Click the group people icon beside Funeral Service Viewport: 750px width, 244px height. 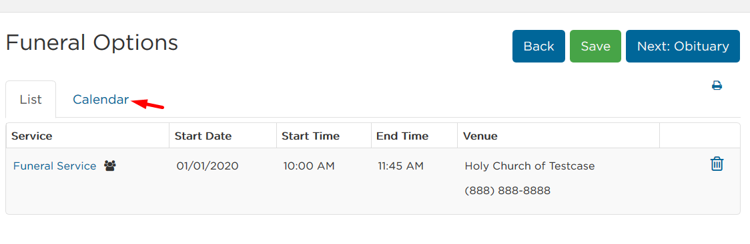tap(110, 166)
